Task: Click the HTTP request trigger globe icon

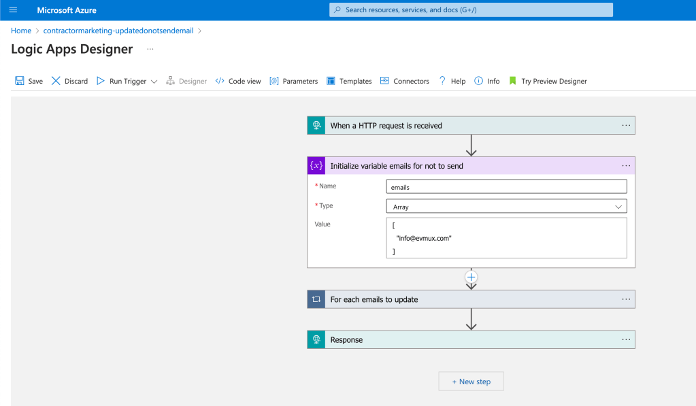Action: pyautogui.click(x=316, y=126)
